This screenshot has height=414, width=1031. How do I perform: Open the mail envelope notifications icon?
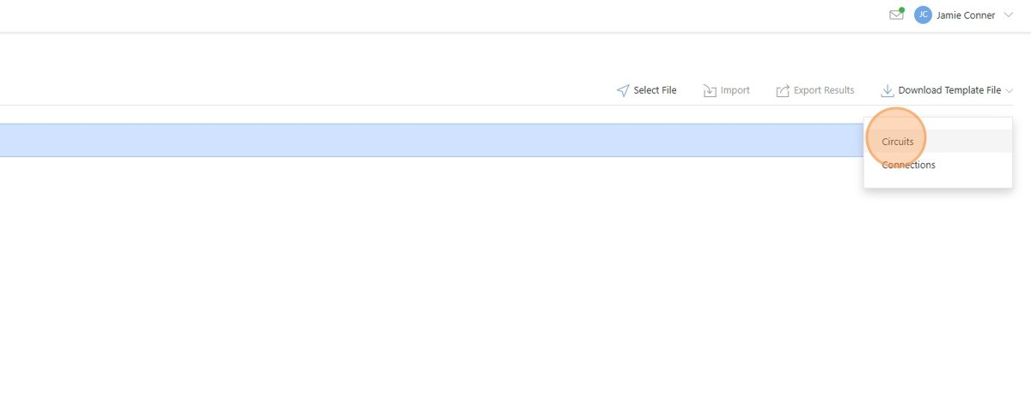click(x=896, y=15)
